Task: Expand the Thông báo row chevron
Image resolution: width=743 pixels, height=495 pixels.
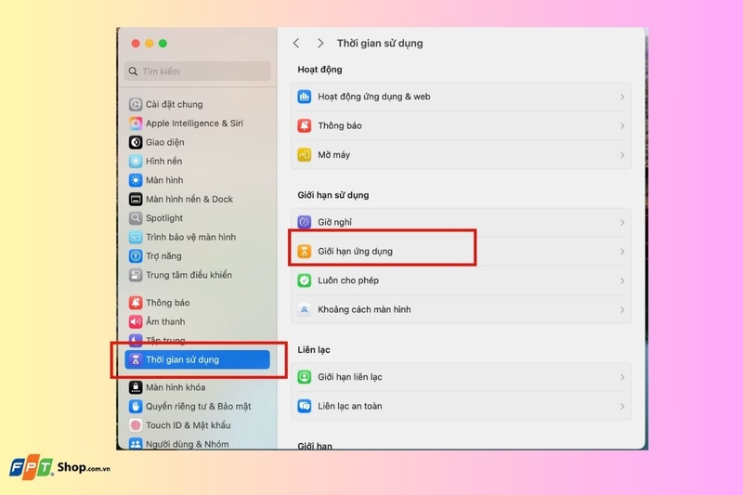Action: coord(622,126)
